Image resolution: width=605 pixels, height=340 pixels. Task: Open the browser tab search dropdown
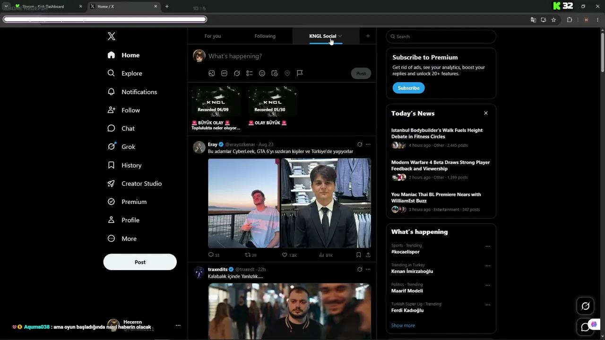[x=6, y=6]
